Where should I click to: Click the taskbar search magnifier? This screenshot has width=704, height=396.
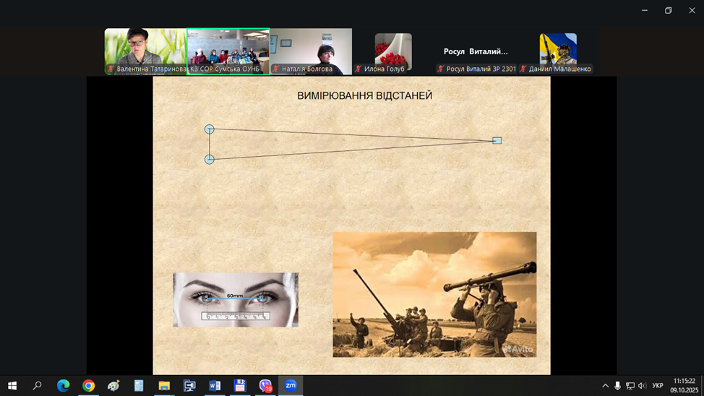[38, 386]
